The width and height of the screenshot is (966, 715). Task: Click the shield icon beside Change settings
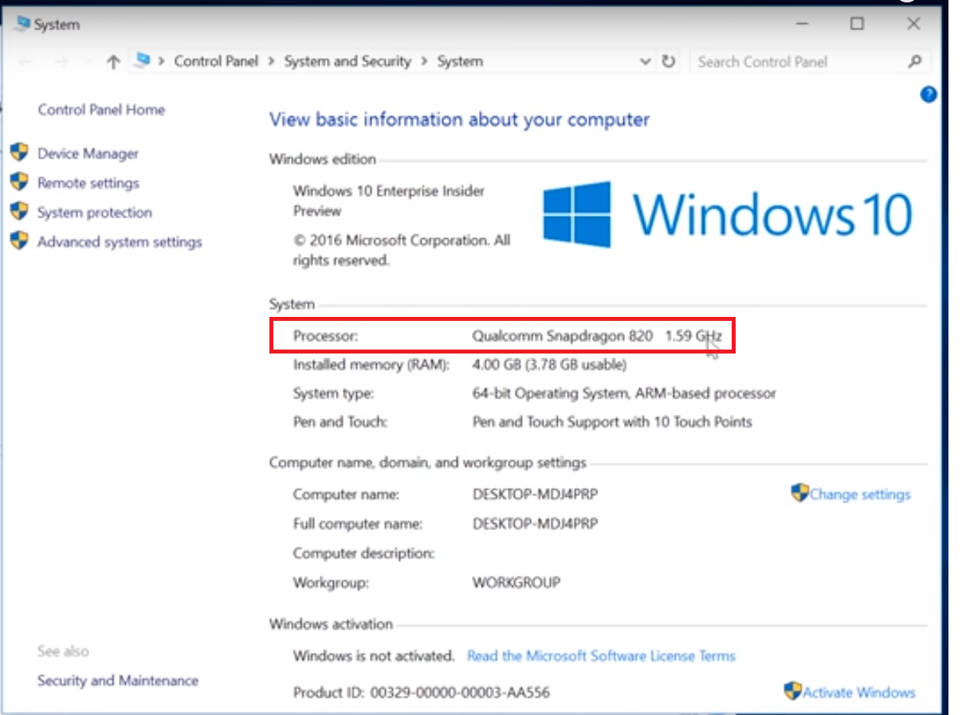click(x=799, y=493)
